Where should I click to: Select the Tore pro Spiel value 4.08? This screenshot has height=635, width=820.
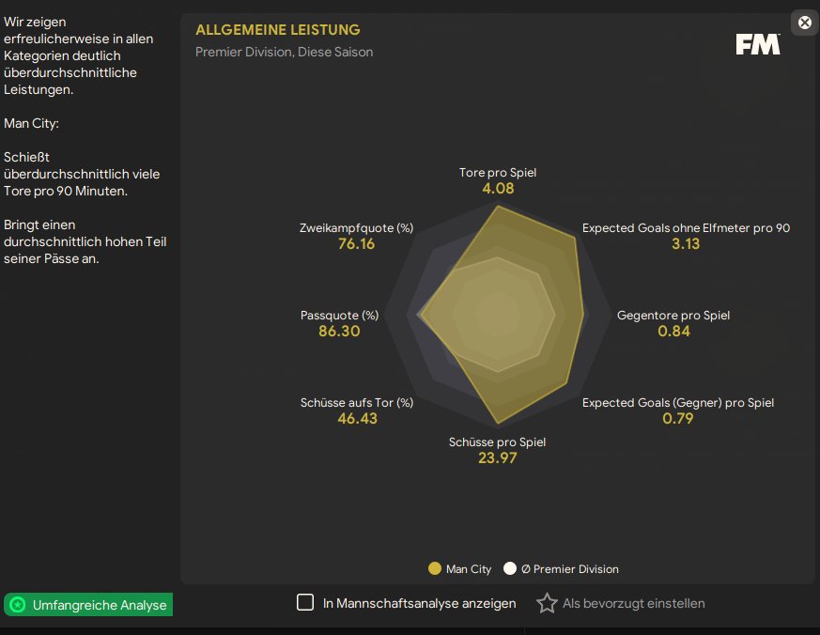pos(498,188)
